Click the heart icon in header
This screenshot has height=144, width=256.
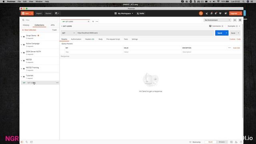pyautogui.click(x=220, y=13)
